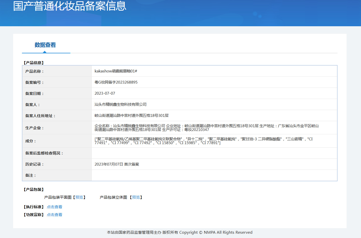This screenshot has width=361, height=238.
Task: Click the 生产企业 details text
Action: pos(206,128)
